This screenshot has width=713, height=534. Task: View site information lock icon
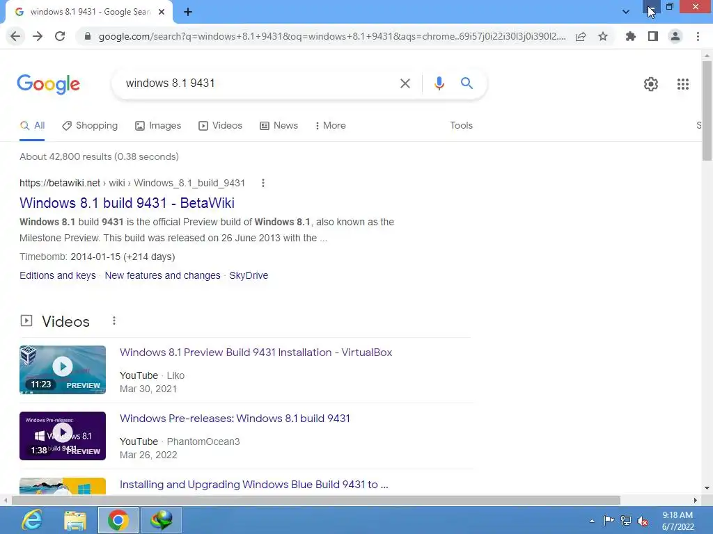coord(88,36)
